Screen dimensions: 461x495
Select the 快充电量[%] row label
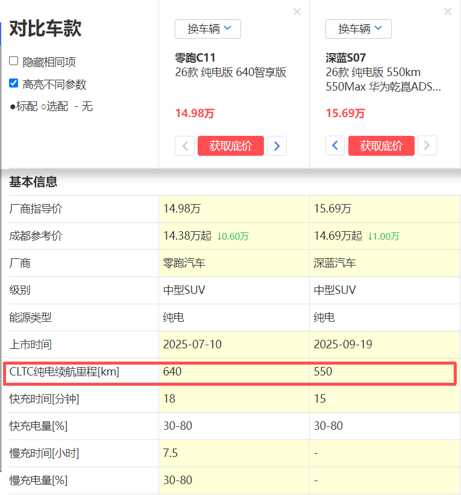pos(39,426)
